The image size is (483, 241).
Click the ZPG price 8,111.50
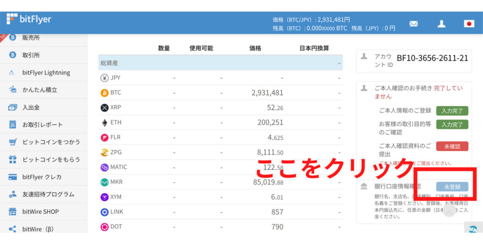tap(270, 152)
